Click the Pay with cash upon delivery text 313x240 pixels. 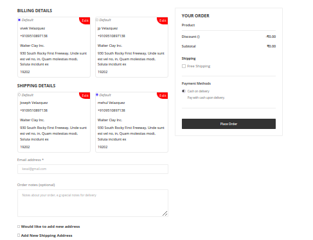pyautogui.click(x=206, y=98)
